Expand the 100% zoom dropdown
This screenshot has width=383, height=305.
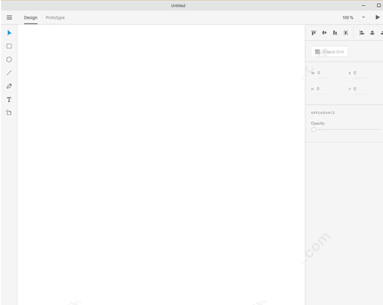[363, 17]
